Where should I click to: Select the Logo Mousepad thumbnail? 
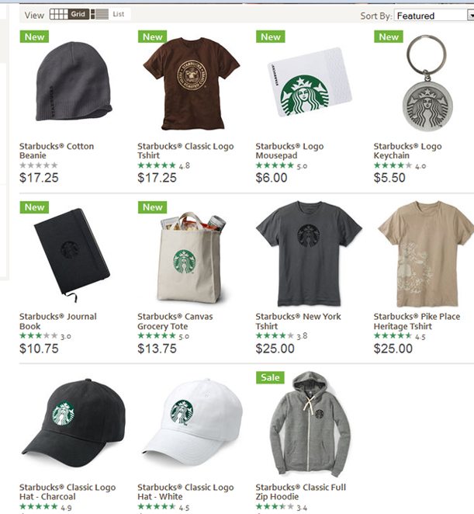pos(310,82)
